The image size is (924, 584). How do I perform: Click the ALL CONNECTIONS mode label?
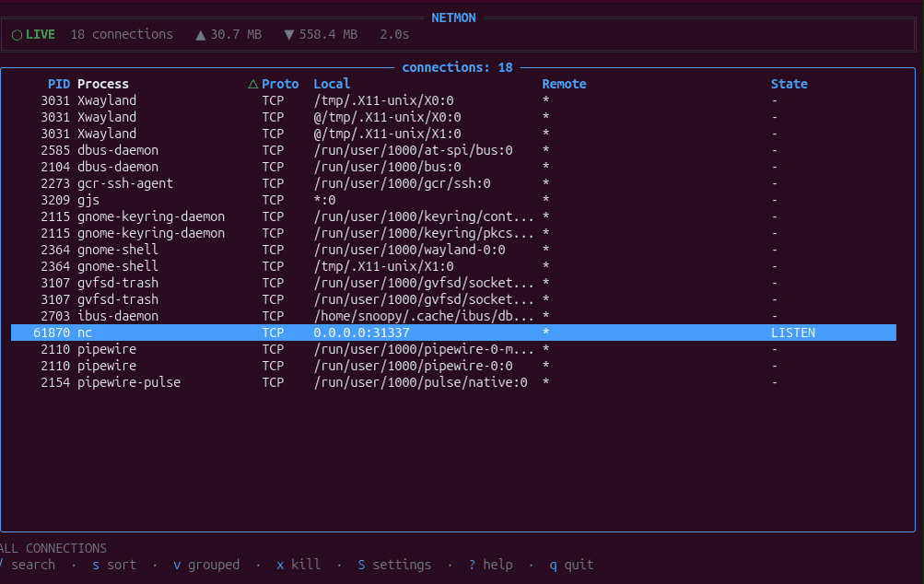[x=53, y=548]
